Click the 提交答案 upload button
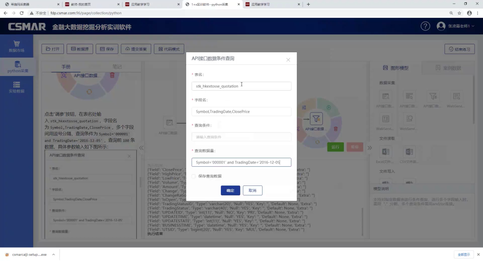Image resolution: width=483 pixels, height=261 pixels. [x=136, y=49]
